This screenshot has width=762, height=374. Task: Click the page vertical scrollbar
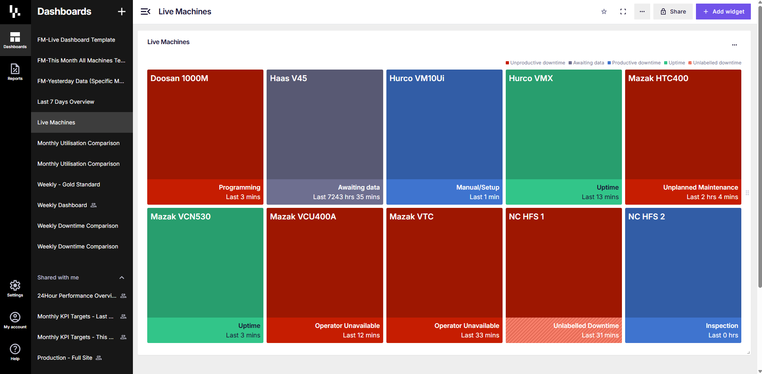[760, 147]
